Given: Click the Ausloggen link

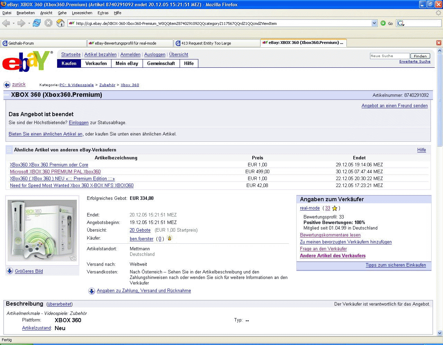Looking at the screenshot, I should [155, 55].
